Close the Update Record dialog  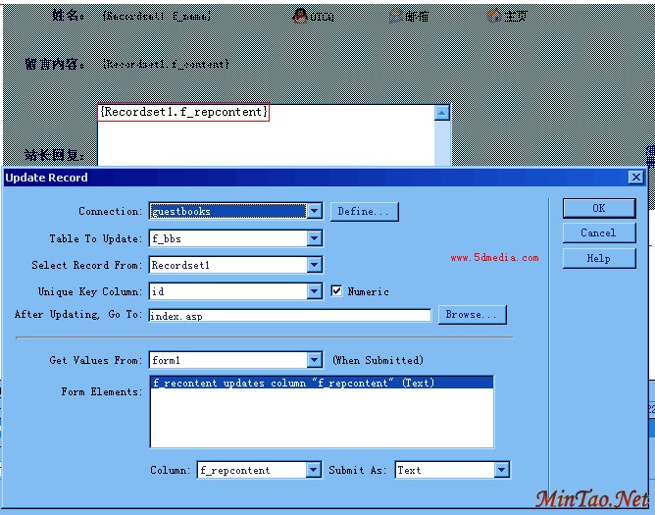635,178
